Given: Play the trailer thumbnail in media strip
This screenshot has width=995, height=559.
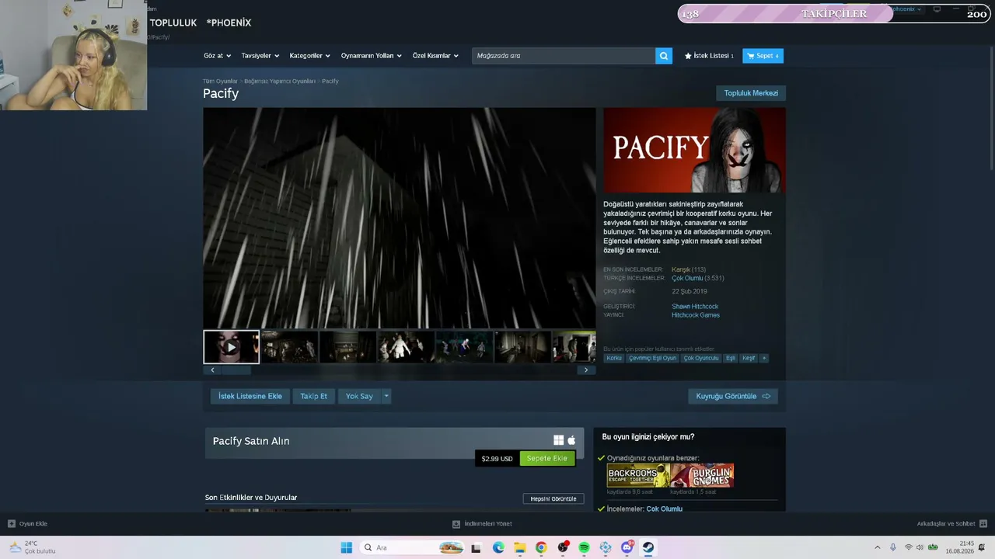Looking at the screenshot, I should point(232,347).
